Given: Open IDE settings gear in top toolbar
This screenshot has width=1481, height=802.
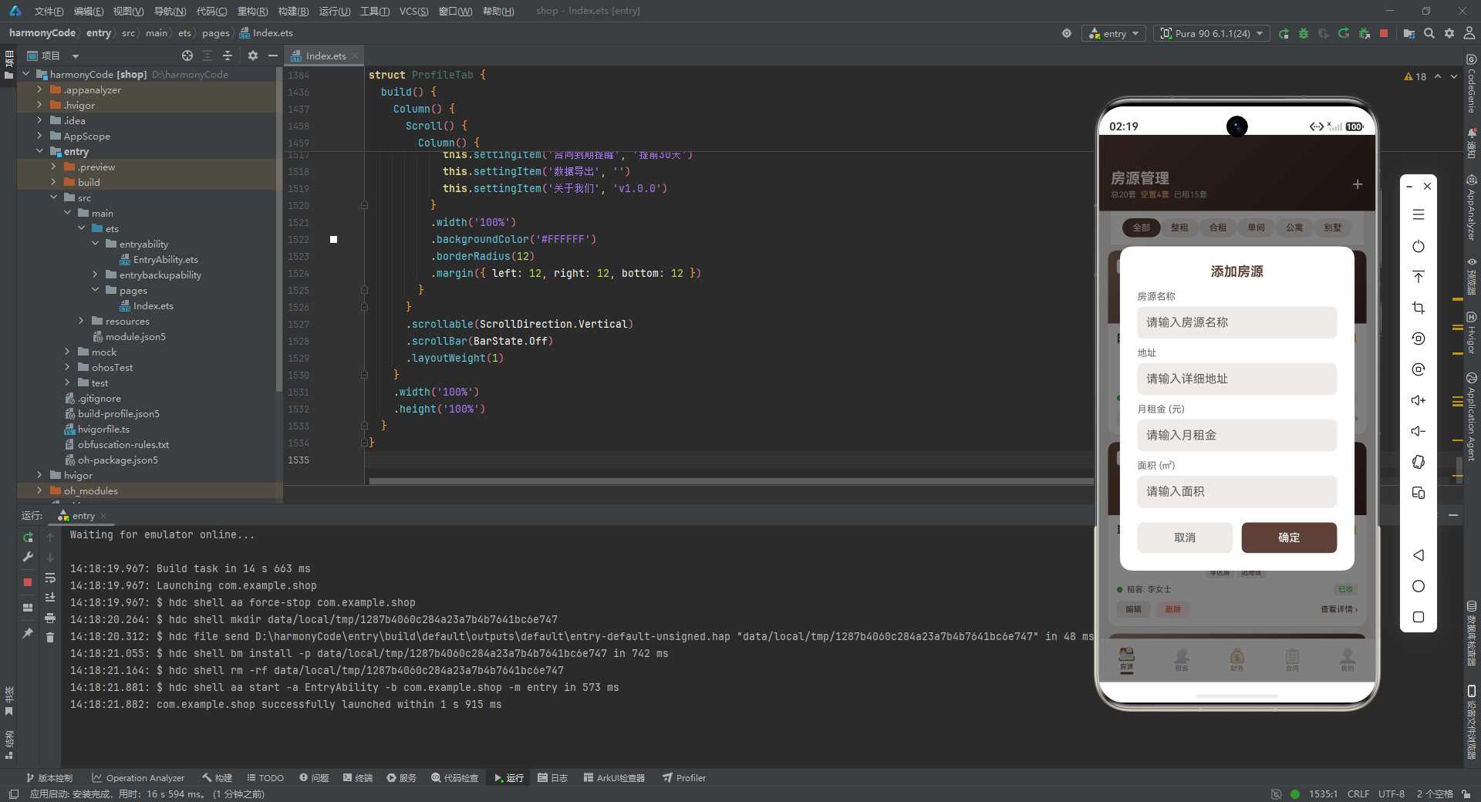Looking at the screenshot, I should pos(1449,33).
